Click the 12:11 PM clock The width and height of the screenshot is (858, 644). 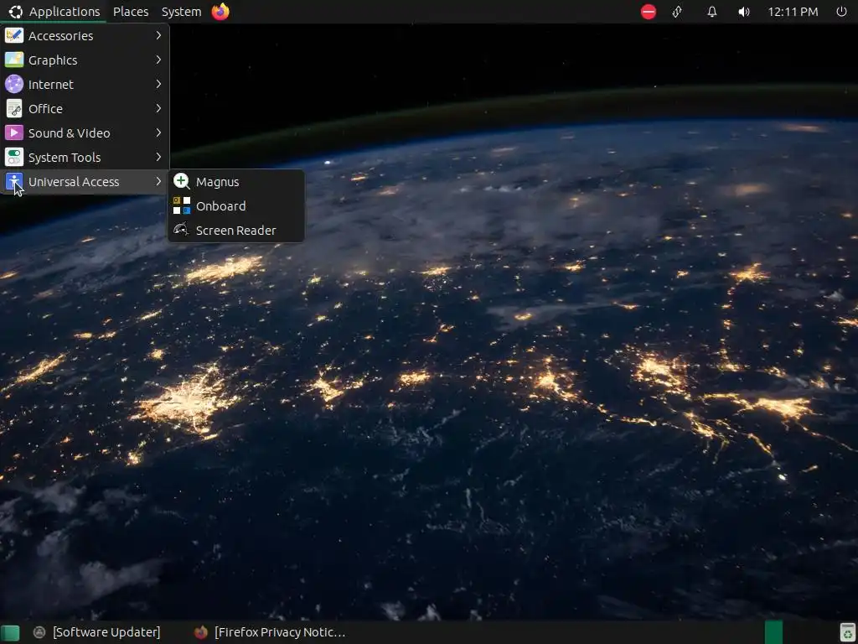tap(793, 12)
